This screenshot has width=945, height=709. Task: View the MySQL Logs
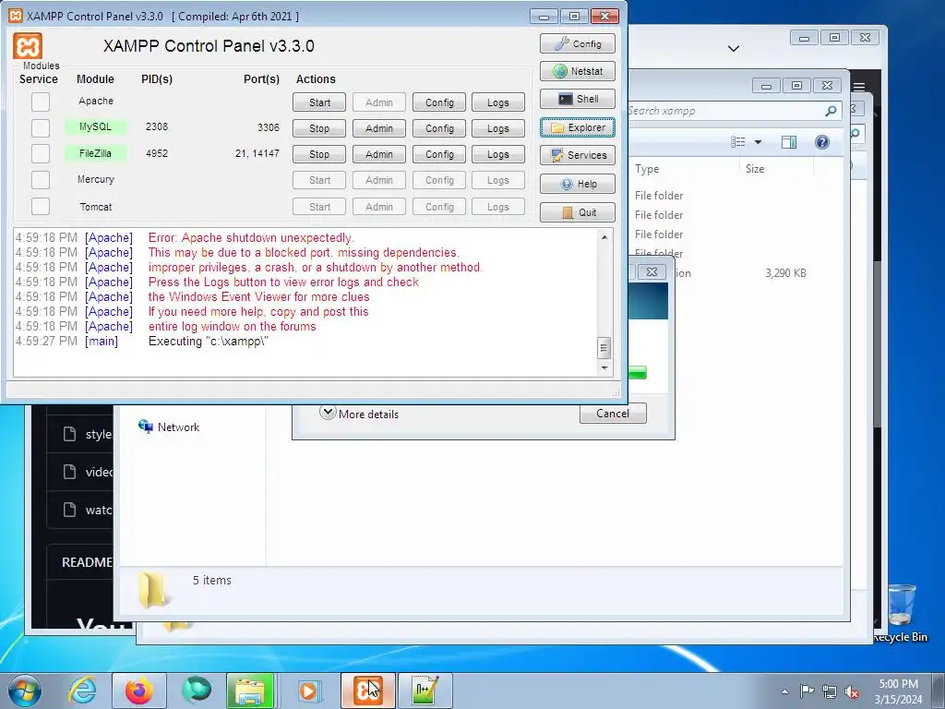click(x=497, y=128)
